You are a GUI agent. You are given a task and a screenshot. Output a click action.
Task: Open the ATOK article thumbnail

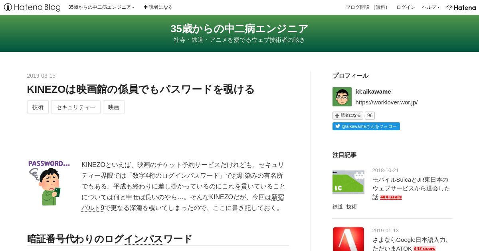[348, 239]
